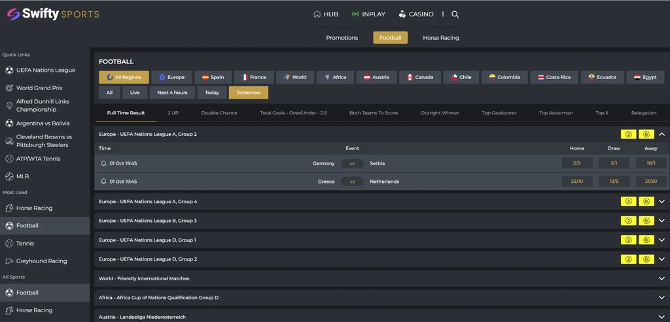
Task: Switch to Double Chance tab
Action: coord(219,113)
